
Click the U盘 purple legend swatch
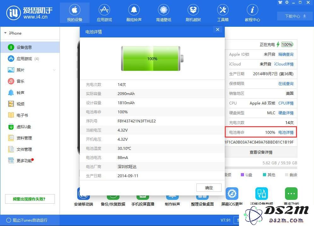pyautogui.click(x=242, y=175)
